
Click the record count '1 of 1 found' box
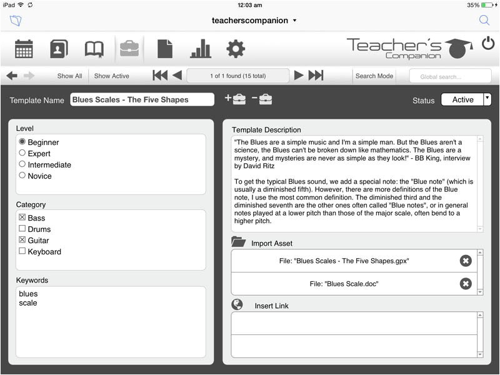[x=238, y=76]
